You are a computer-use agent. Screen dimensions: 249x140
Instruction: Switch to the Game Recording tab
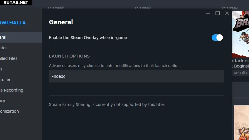(x=12, y=90)
